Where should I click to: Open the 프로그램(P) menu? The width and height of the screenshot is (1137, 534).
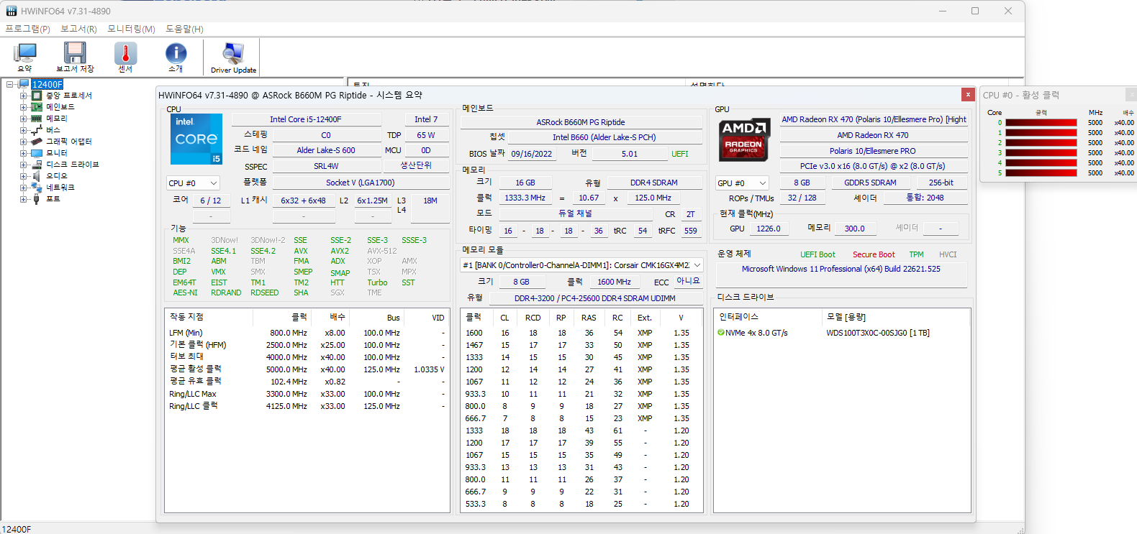(x=27, y=29)
